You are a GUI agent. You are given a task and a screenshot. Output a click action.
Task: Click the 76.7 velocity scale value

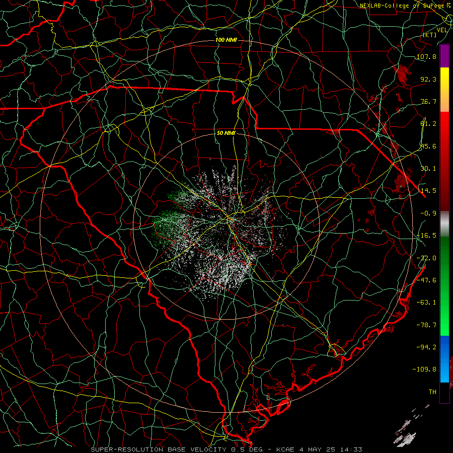click(428, 101)
